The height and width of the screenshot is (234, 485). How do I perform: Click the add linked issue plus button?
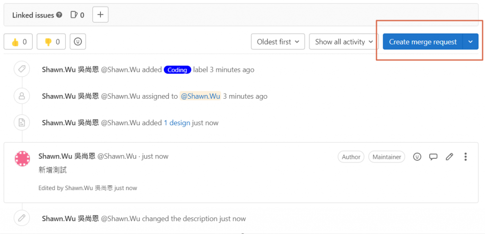click(x=100, y=15)
